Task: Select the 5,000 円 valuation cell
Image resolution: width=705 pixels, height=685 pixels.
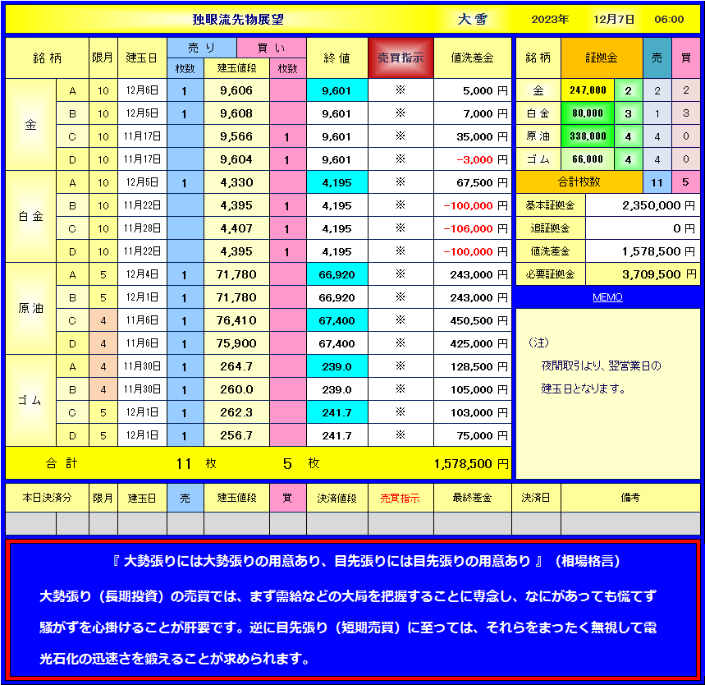Action: [473, 90]
